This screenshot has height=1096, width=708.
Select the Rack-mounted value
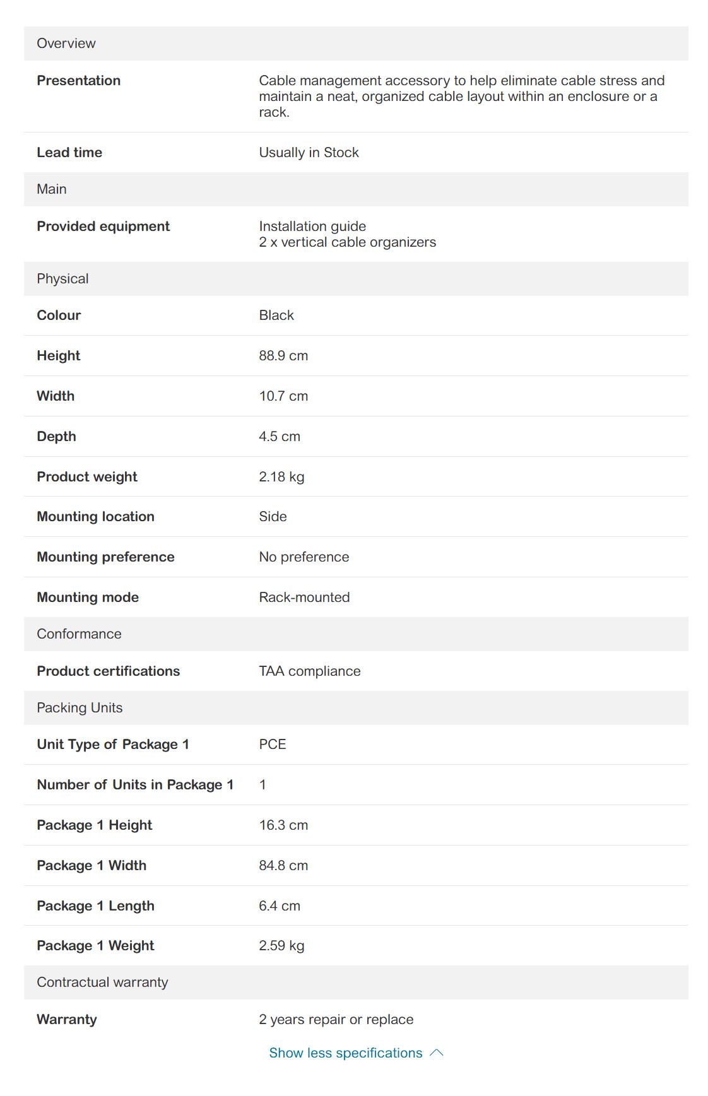click(x=304, y=598)
